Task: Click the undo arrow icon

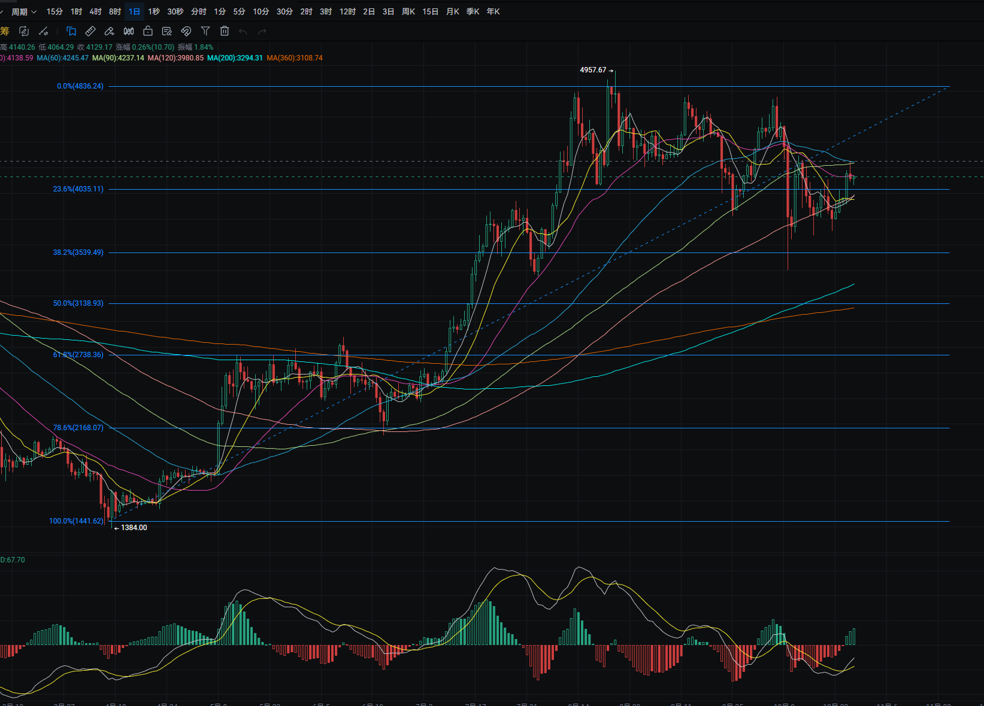Action: pos(243,31)
